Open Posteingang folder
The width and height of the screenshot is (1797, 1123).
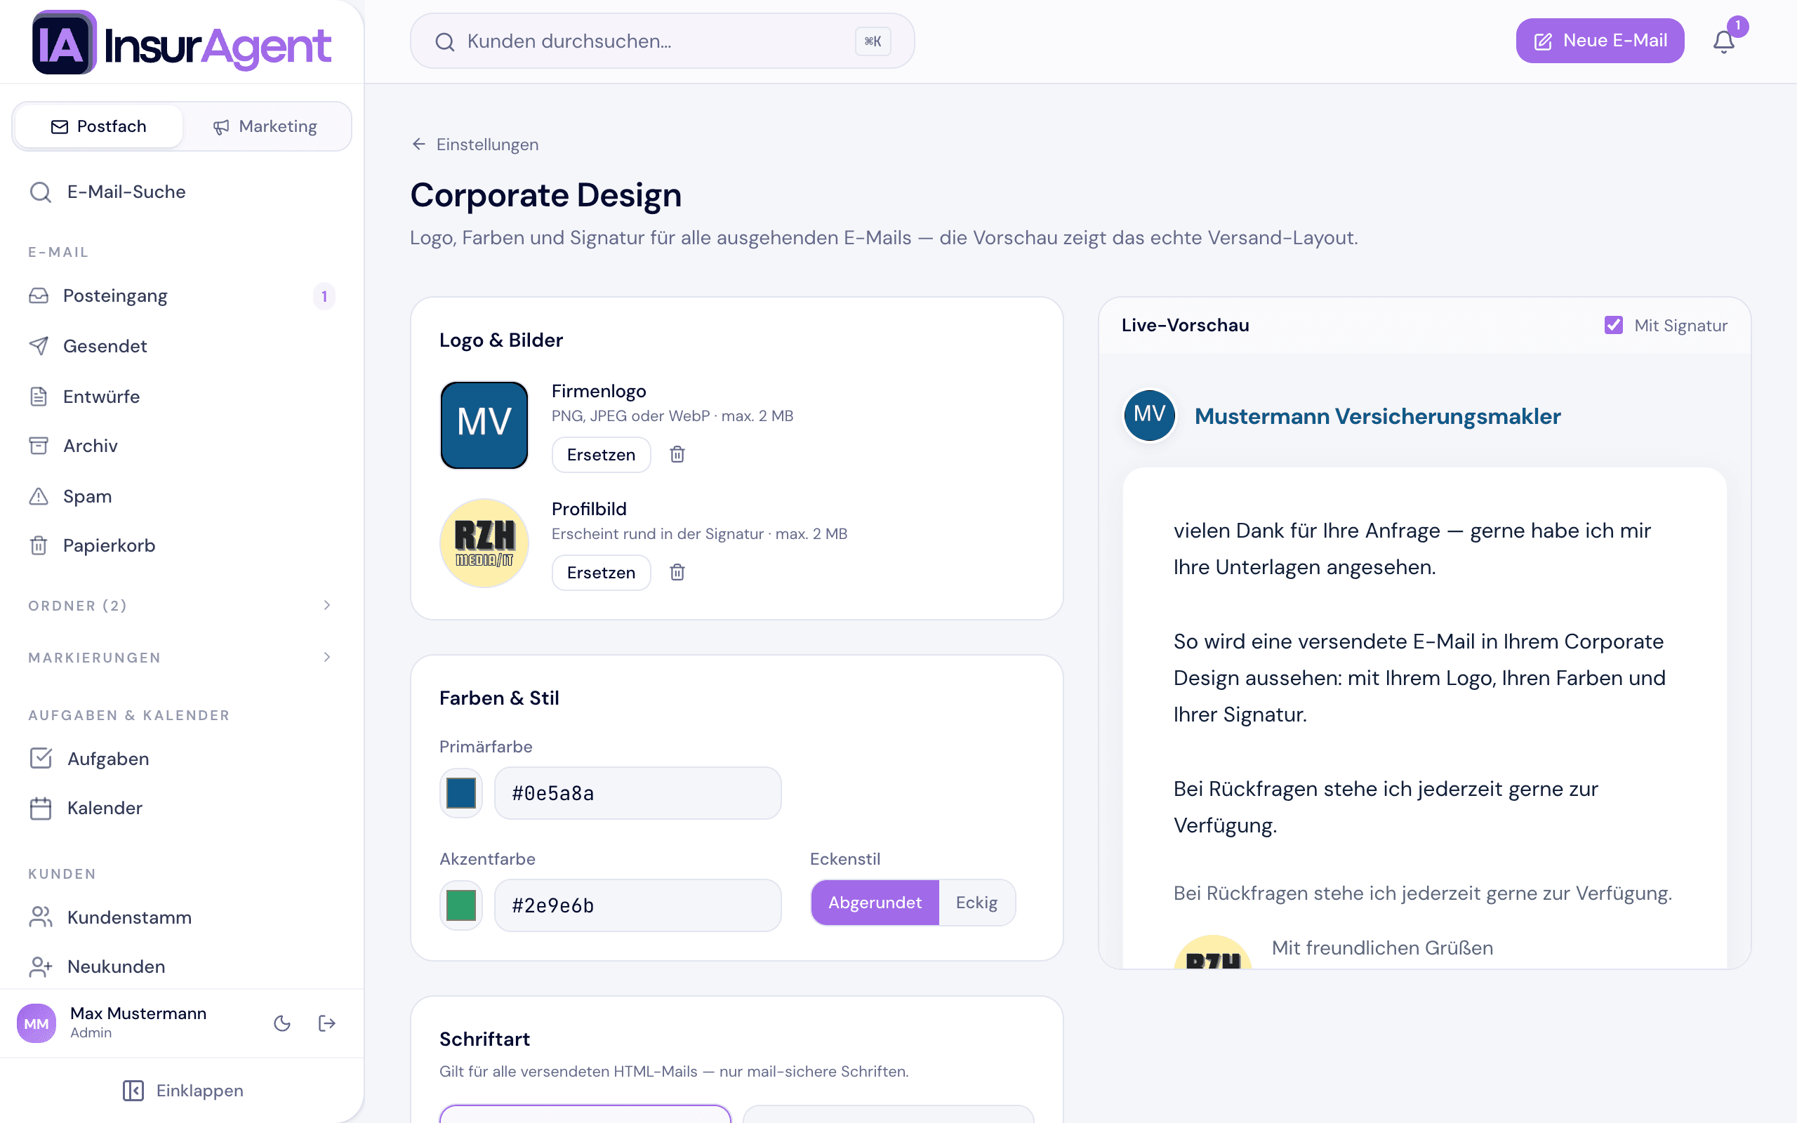(181, 295)
